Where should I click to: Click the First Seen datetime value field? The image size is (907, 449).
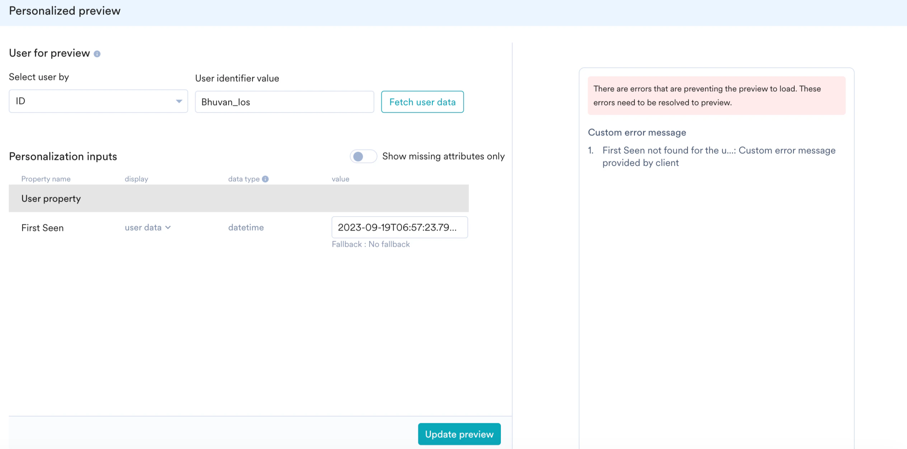[399, 227]
